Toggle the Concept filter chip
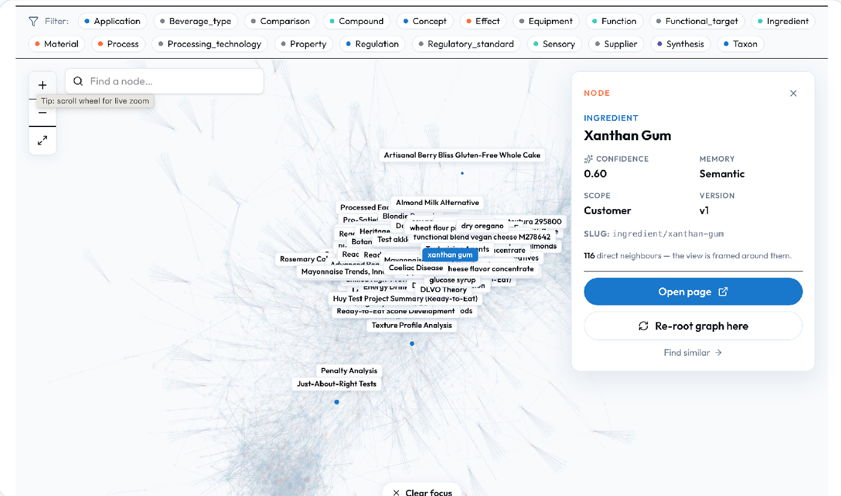Viewport: 841px width, 496px height. [425, 21]
